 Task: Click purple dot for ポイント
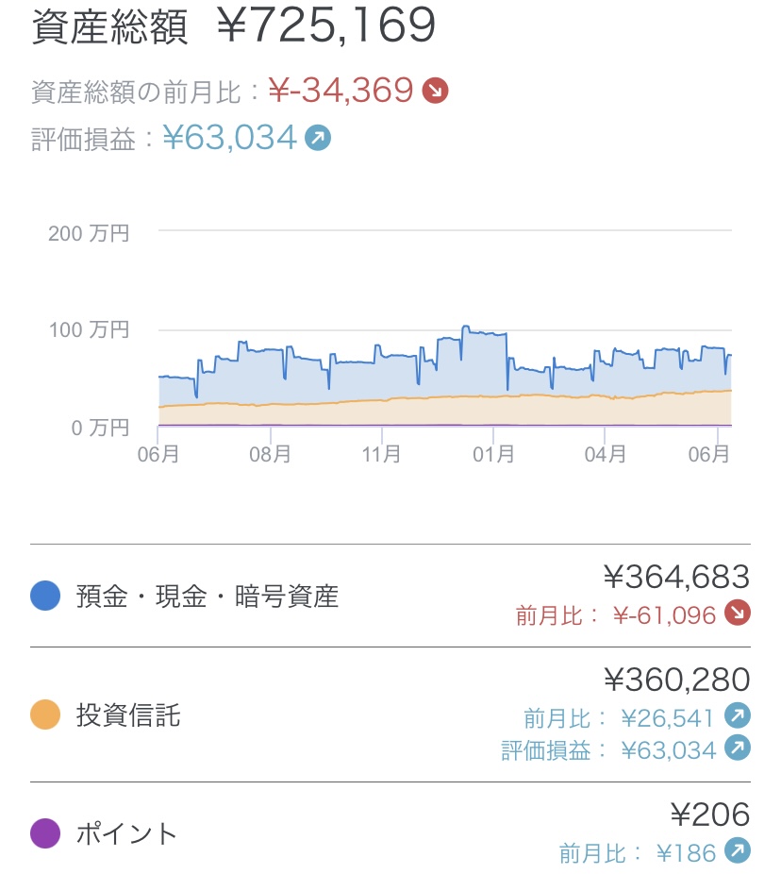[x=45, y=833]
